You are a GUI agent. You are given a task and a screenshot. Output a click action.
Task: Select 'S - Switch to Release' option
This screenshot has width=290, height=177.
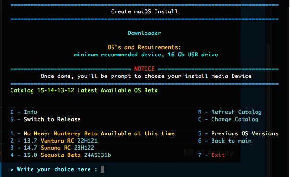(45, 119)
